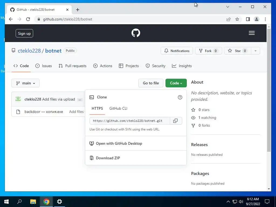The image size is (276, 207).
Task: Open the Actions tab
Action: tap(103, 66)
